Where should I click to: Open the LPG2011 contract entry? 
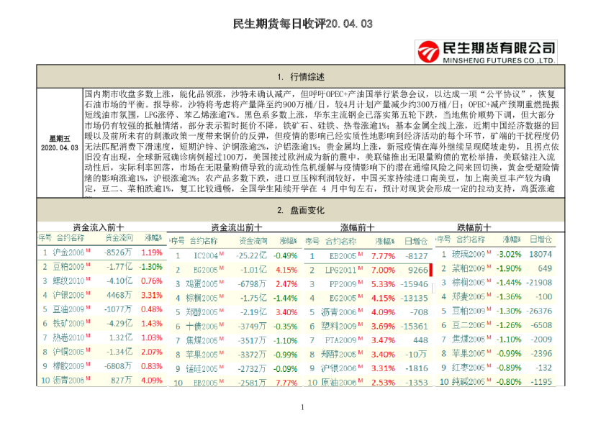(x=343, y=270)
